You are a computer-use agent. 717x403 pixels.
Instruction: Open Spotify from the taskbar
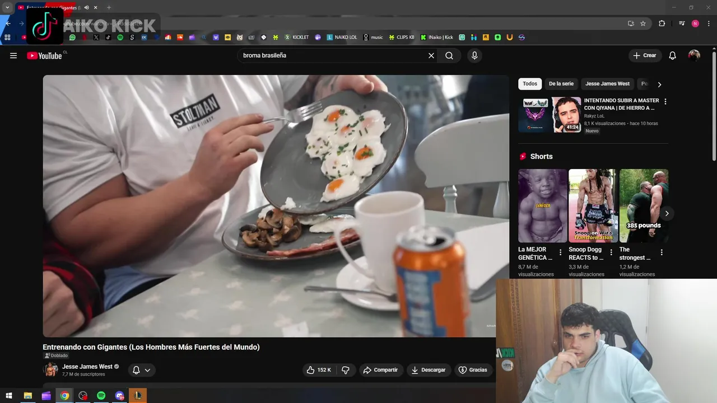[x=101, y=396]
